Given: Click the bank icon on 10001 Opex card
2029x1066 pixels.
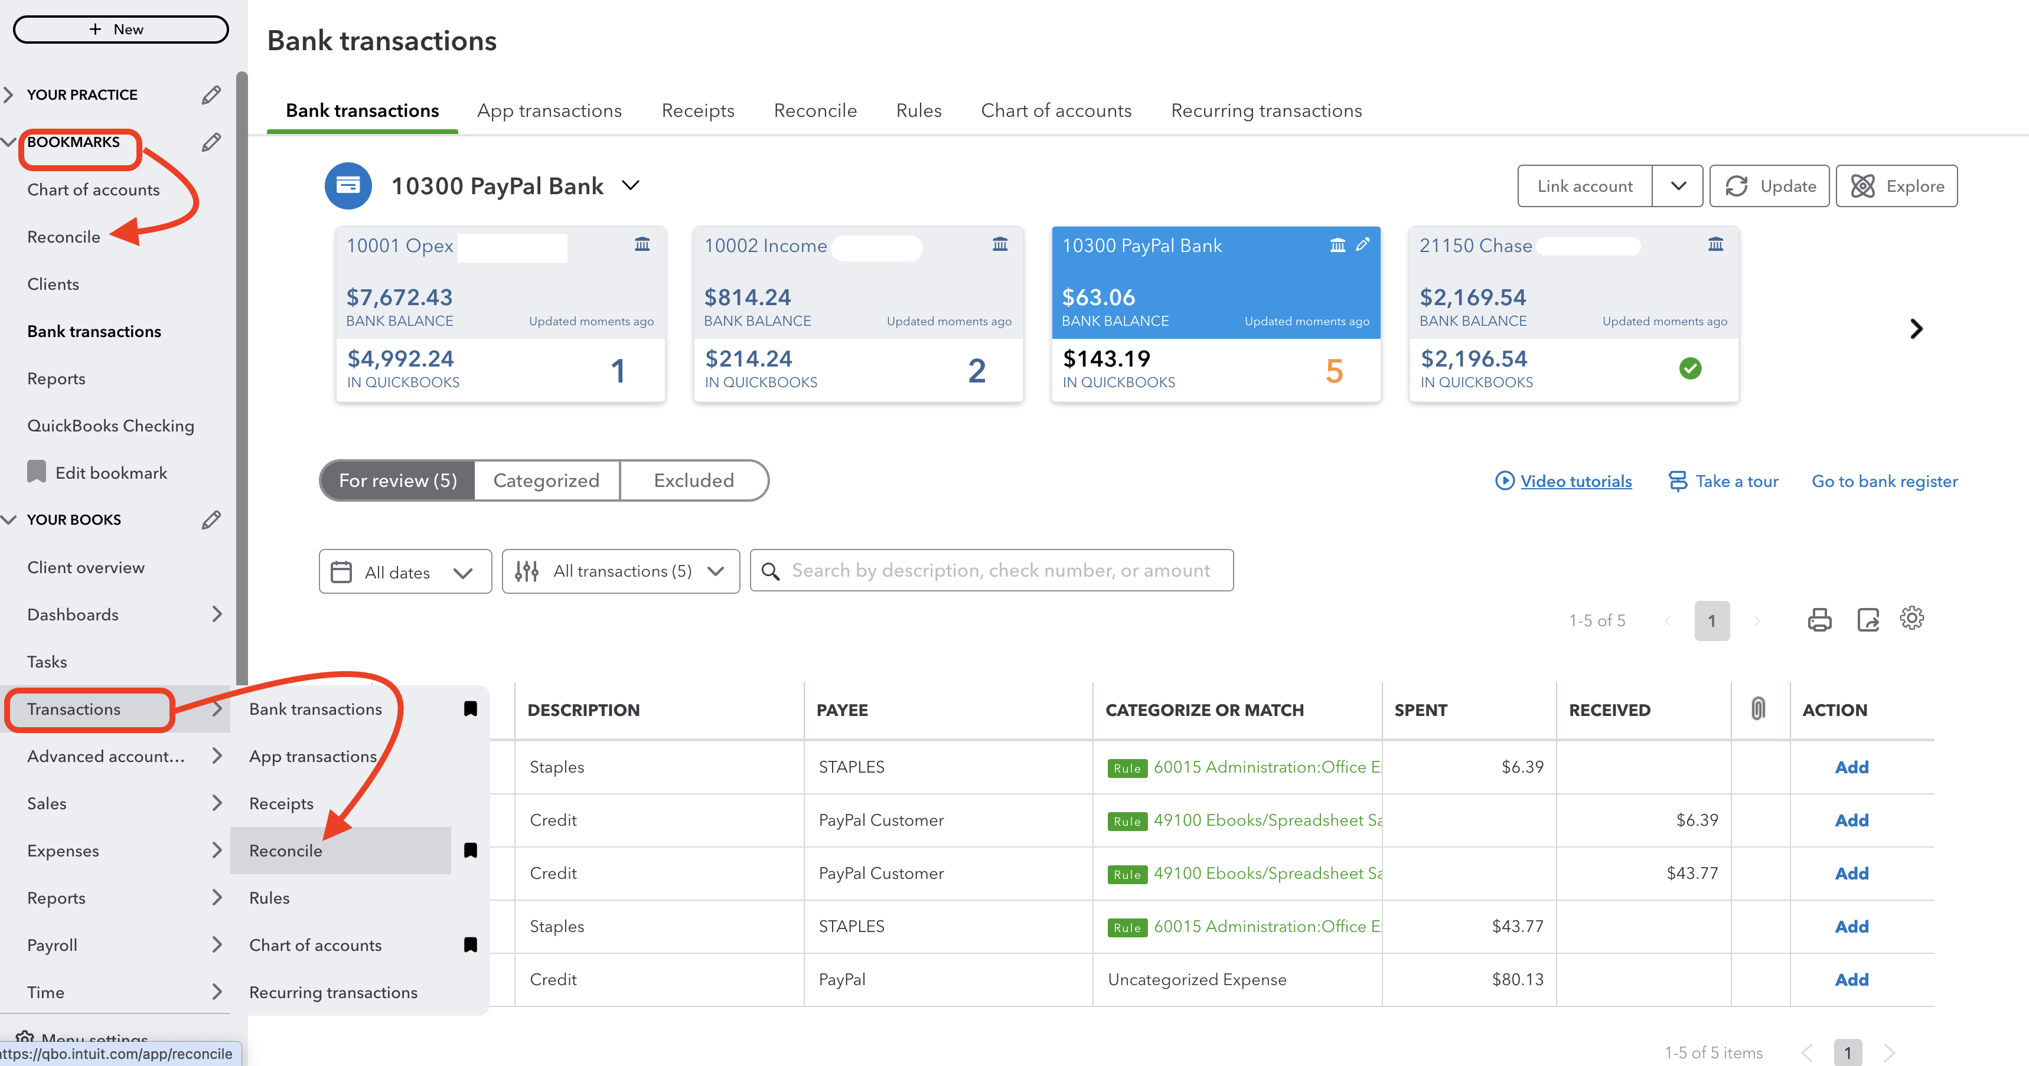Looking at the screenshot, I should pyautogui.click(x=642, y=245).
